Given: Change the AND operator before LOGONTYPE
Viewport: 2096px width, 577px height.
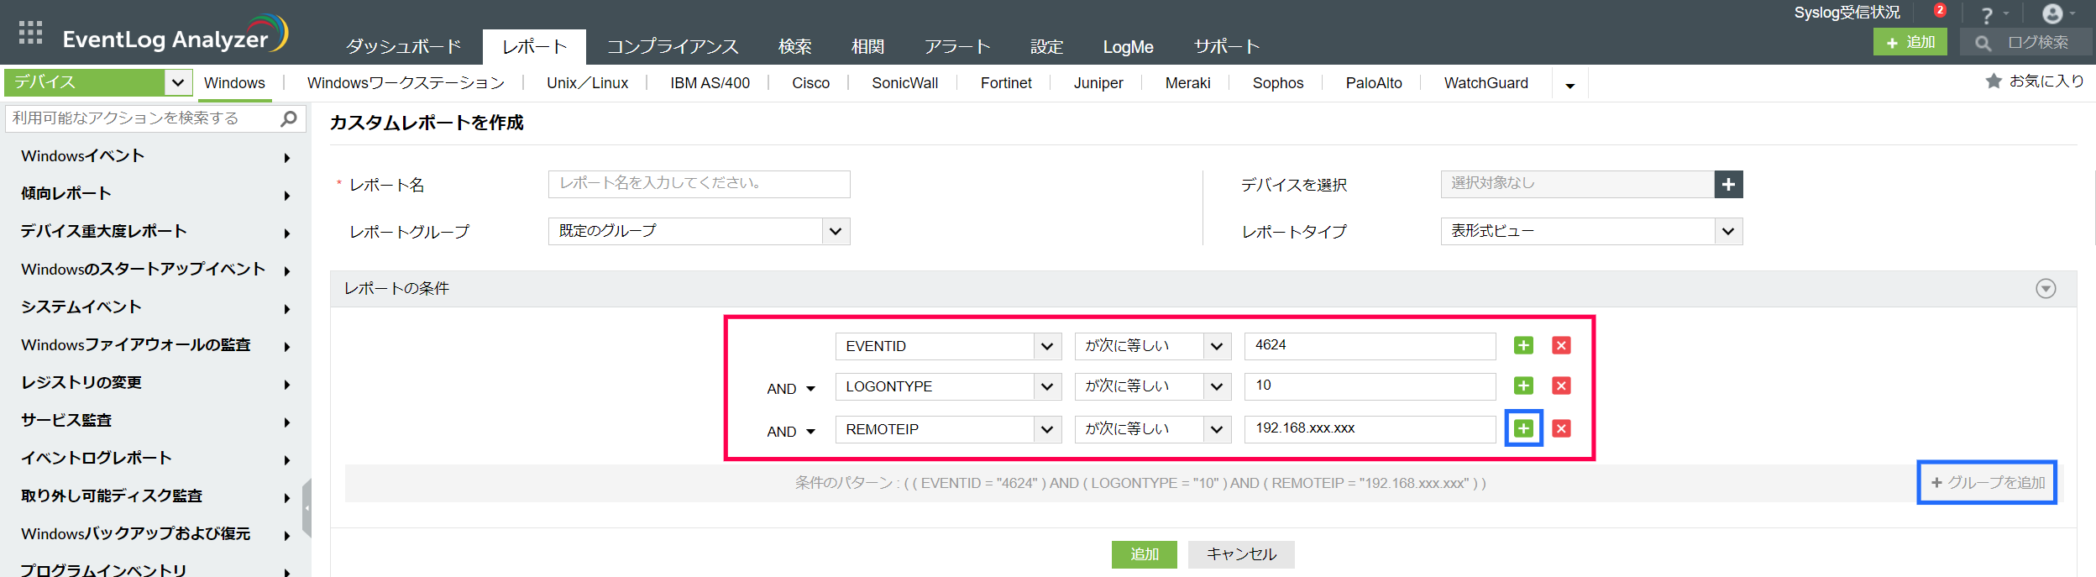Looking at the screenshot, I should pos(790,388).
